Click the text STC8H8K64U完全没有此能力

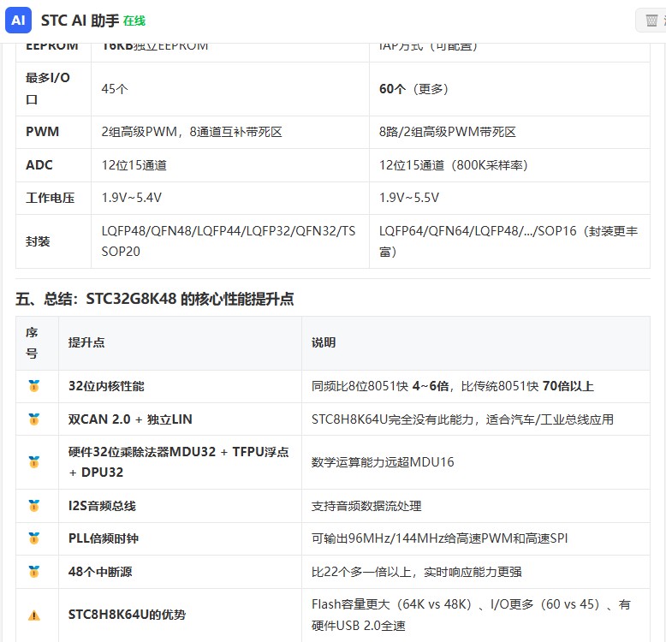tap(392, 419)
